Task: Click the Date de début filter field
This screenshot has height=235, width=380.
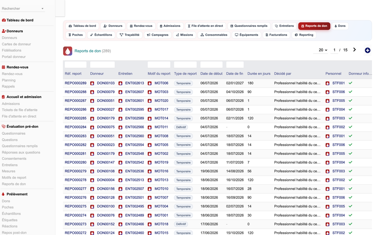Action: 212,65
